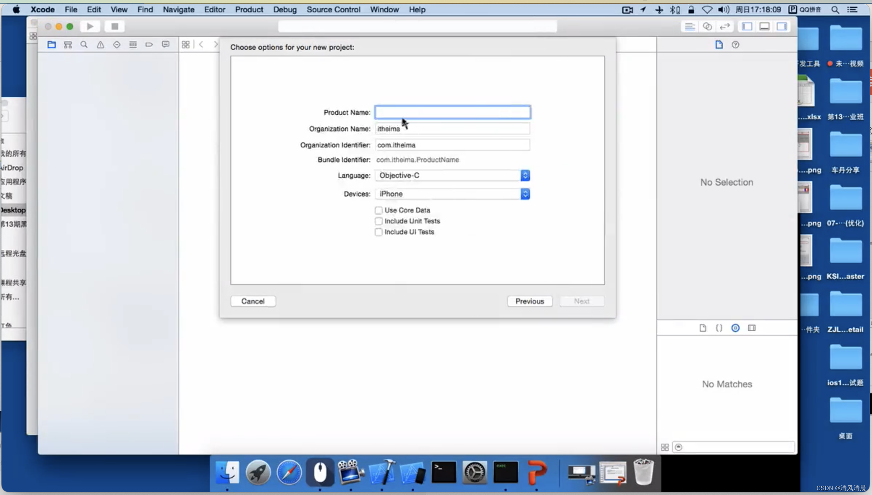Open the Devices dropdown showing iPhone
Viewport: 872px width, 495px height.
click(x=452, y=194)
